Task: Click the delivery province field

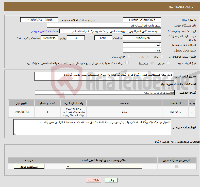Action: (x=142, y=45)
